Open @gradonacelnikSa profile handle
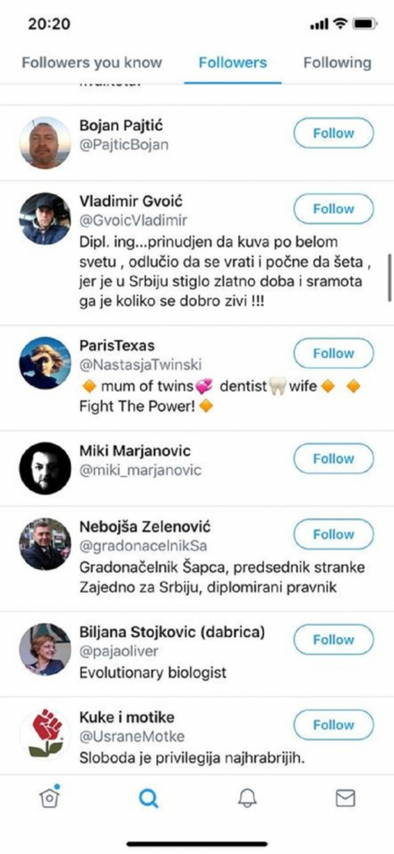This screenshot has width=394, height=854. tap(143, 546)
